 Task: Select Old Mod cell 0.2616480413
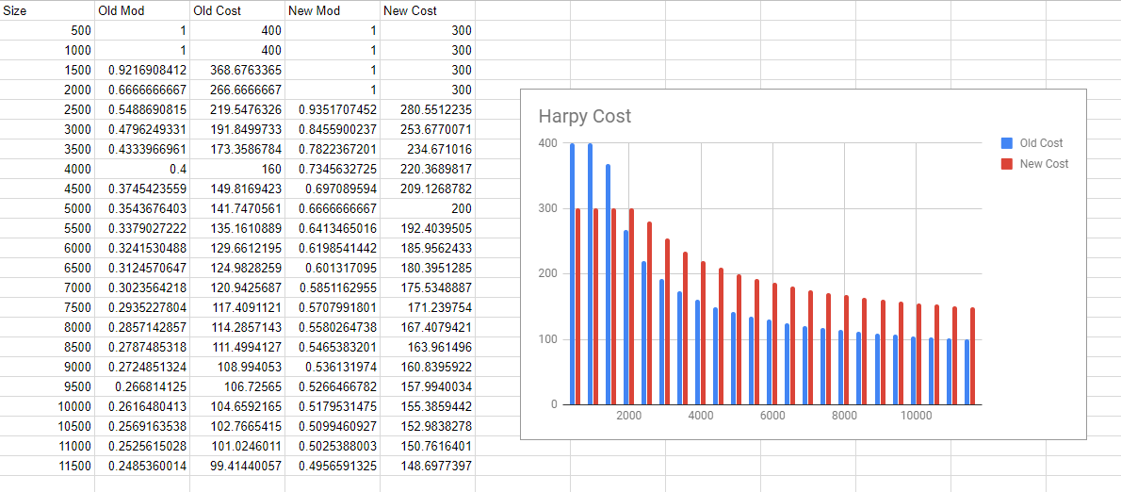click(x=142, y=407)
